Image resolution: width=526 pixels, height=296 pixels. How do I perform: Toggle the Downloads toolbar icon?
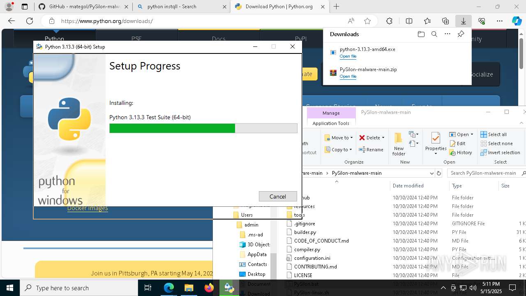point(463,21)
